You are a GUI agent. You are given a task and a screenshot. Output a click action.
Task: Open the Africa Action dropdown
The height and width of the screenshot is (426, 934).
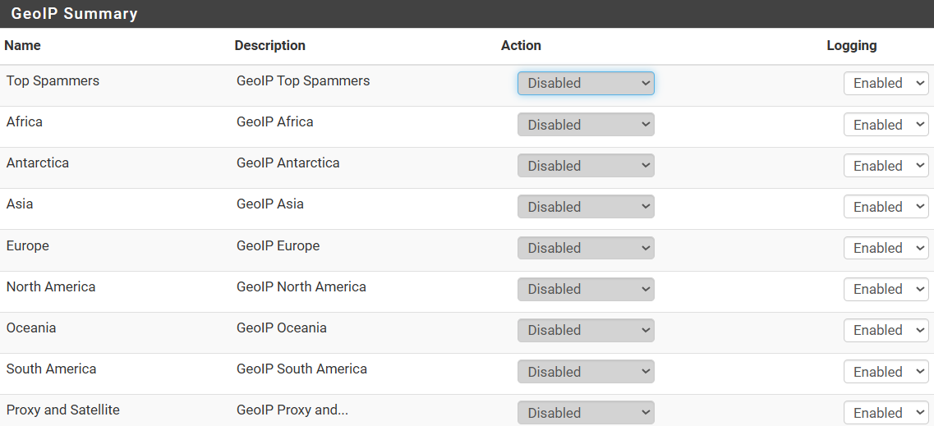(586, 124)
